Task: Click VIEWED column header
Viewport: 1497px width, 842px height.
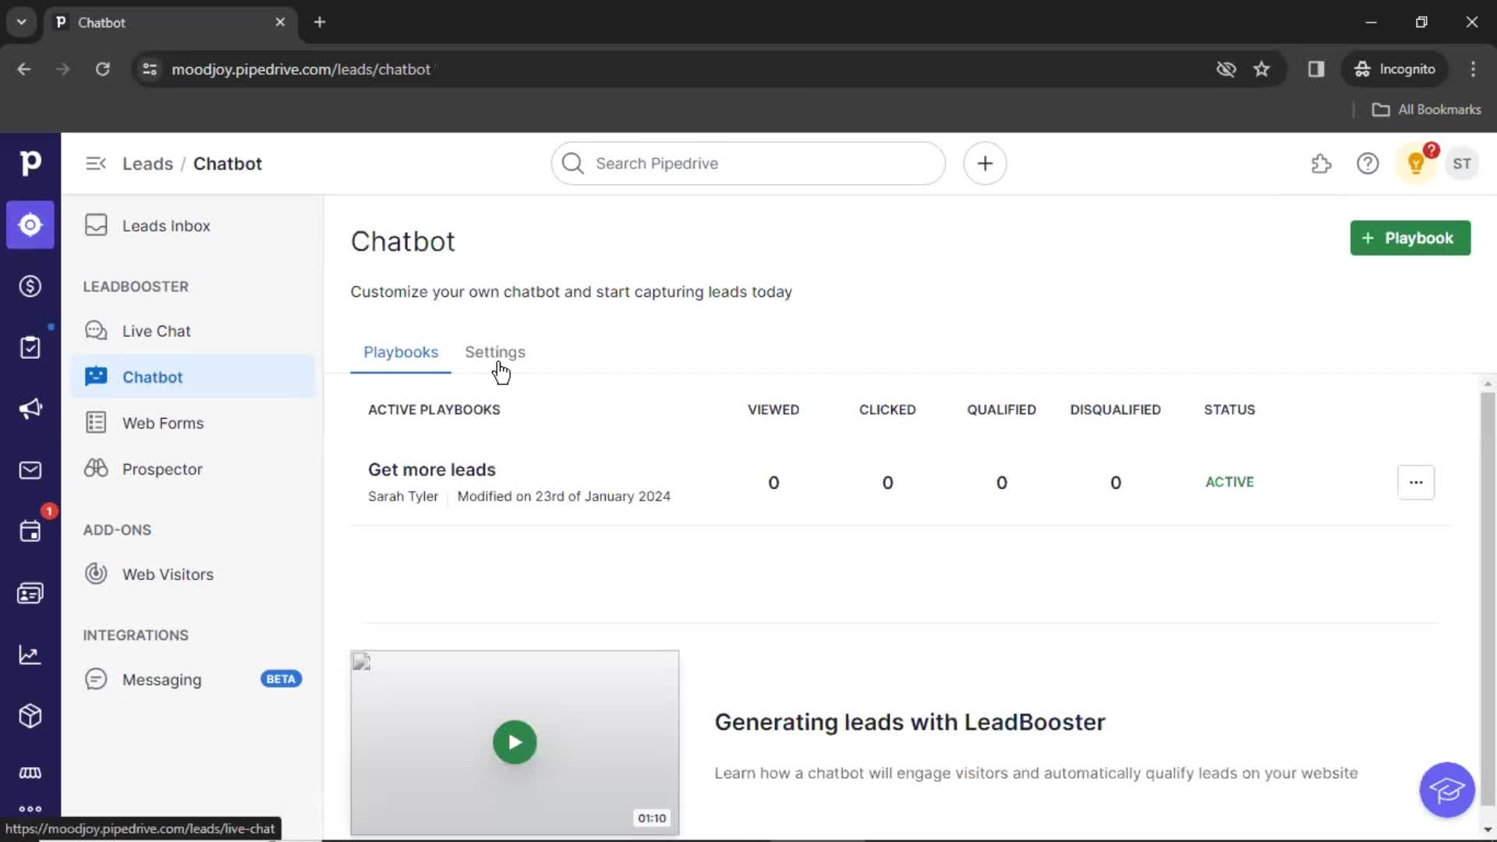Action: pos(773,409)
